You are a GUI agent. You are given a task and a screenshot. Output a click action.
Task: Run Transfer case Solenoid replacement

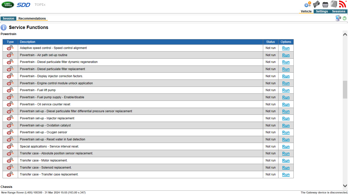click(286, 168)
